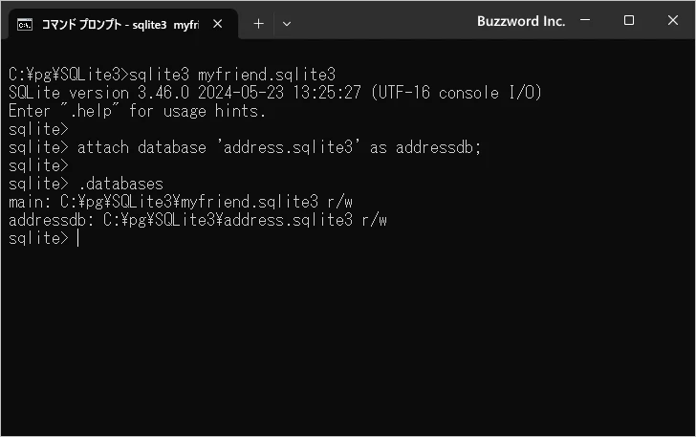Place cursor at the last sqlite> prompt
The image size is (696, 437).
point(78,239)
